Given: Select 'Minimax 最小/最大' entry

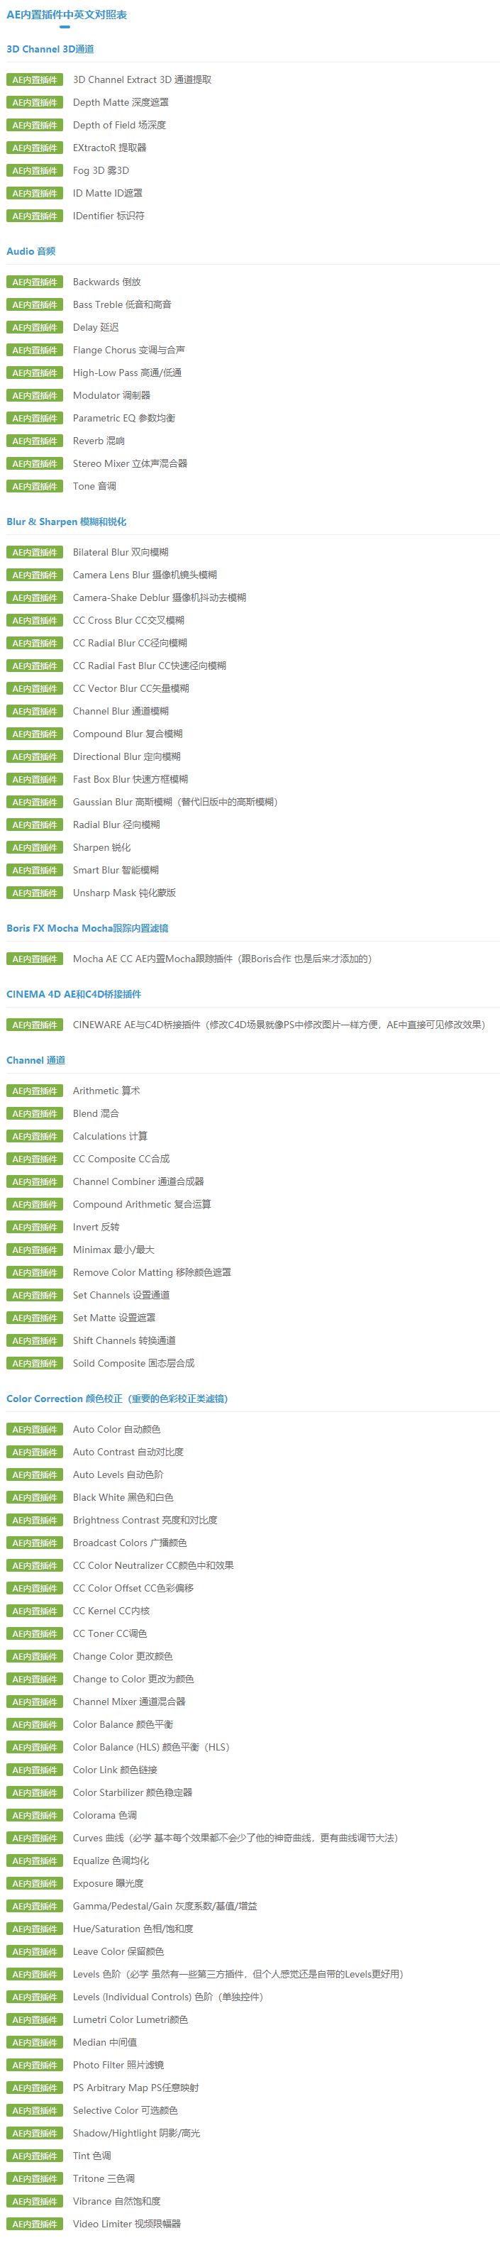Looking at the screenshot, I should click(x=114, y=1250).
